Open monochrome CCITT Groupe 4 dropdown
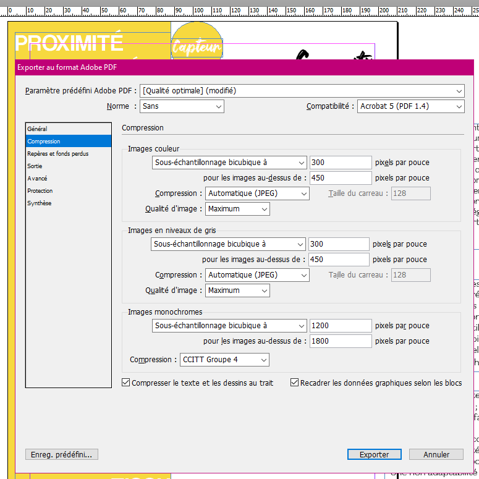 point(224,360)
